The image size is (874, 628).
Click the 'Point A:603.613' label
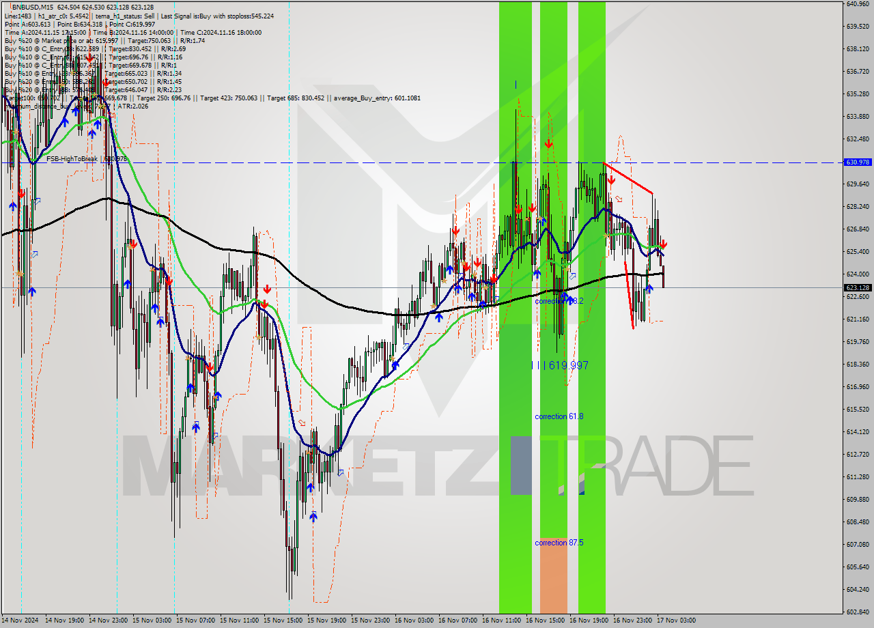coord(27,24)
